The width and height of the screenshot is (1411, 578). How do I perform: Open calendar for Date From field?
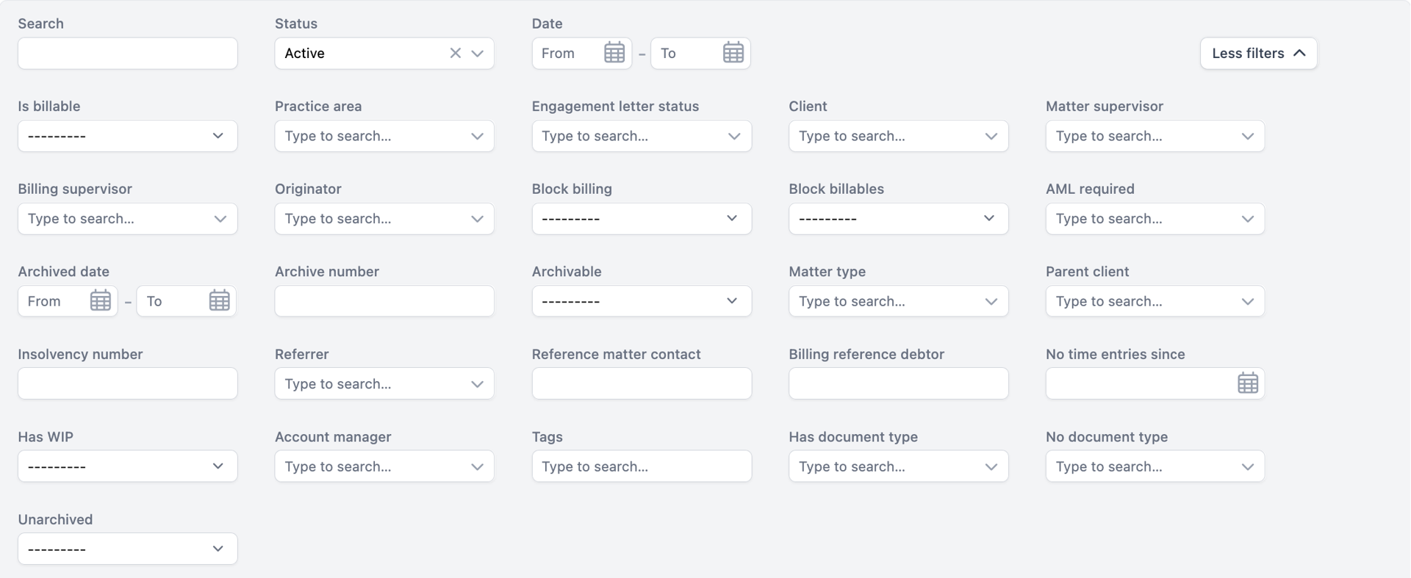(x=614, y=53)
